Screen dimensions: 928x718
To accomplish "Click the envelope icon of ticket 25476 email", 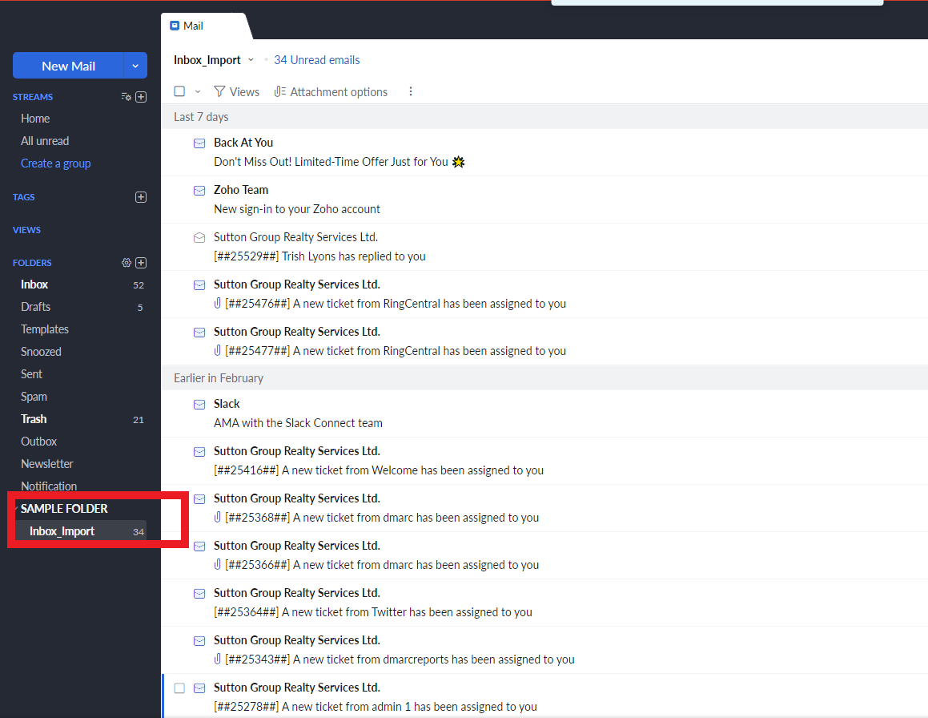I will (x=199, y=285).
